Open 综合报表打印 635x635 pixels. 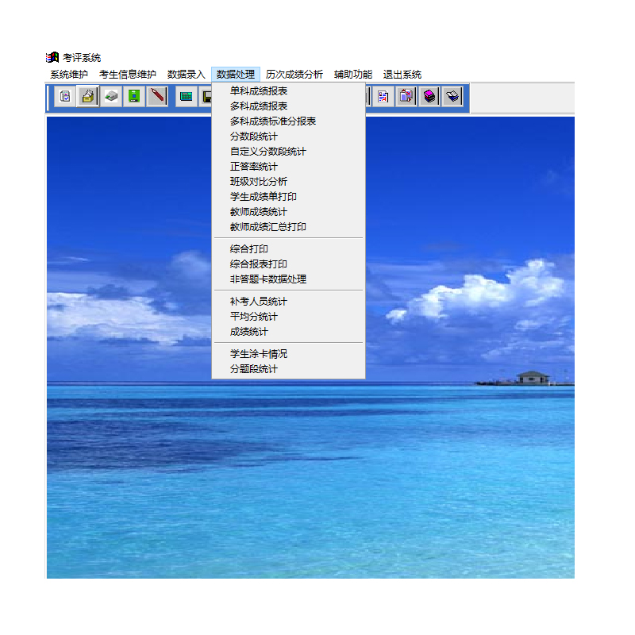tap(288, 264)
